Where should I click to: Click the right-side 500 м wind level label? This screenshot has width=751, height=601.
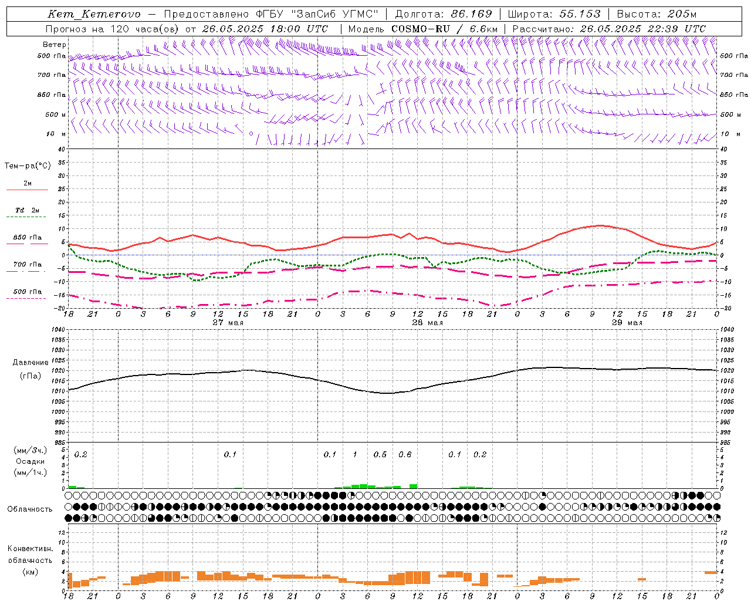pos(731,114)
